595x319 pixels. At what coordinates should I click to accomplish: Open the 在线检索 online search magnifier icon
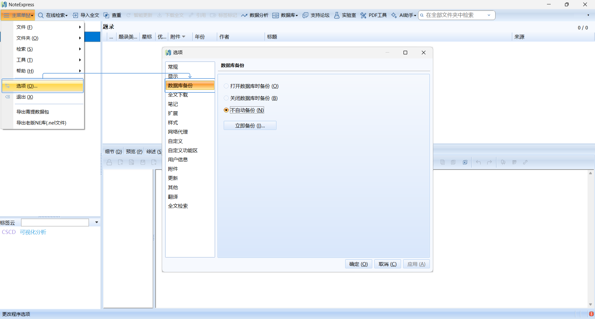pyautogui.click(x=41, y=15)
